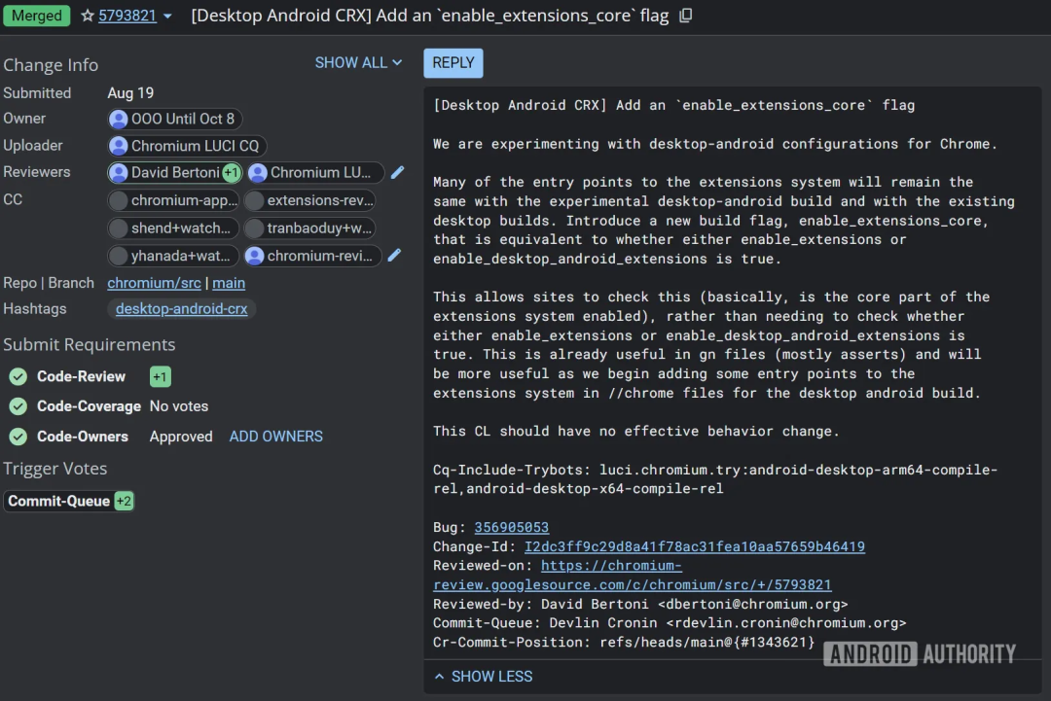This screenshot has height=701, width=1051.
Task: Click the David Bertoni reviewer chip
Action: click(x=174, y=173)
